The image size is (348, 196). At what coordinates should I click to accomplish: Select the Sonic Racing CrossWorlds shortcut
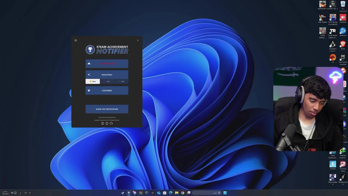(333, 20)
